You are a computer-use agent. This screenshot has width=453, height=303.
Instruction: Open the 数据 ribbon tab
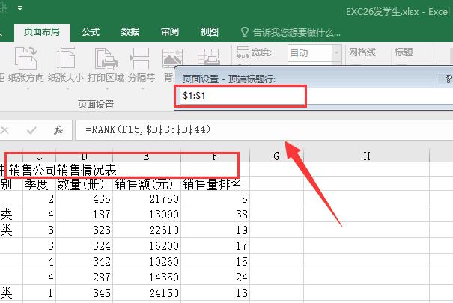click(130, 32)
